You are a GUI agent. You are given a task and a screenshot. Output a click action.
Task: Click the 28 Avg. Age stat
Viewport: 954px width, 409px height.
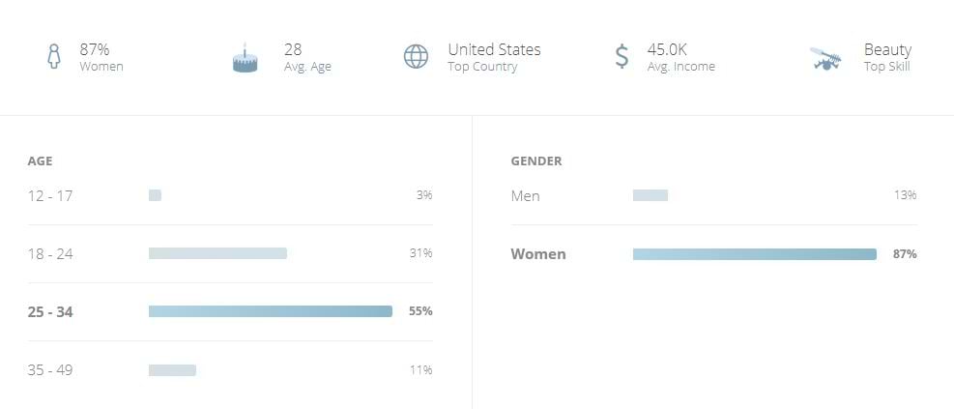coord(306,57)
